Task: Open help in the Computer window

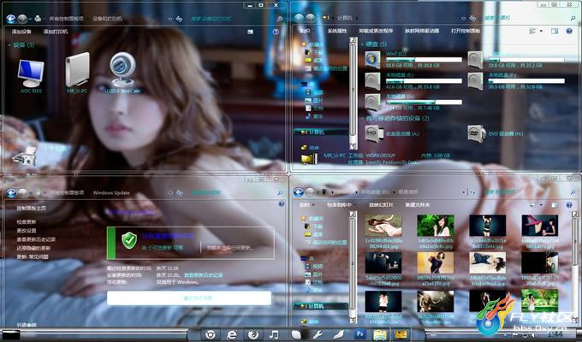Action: click(x=569, y=31)
